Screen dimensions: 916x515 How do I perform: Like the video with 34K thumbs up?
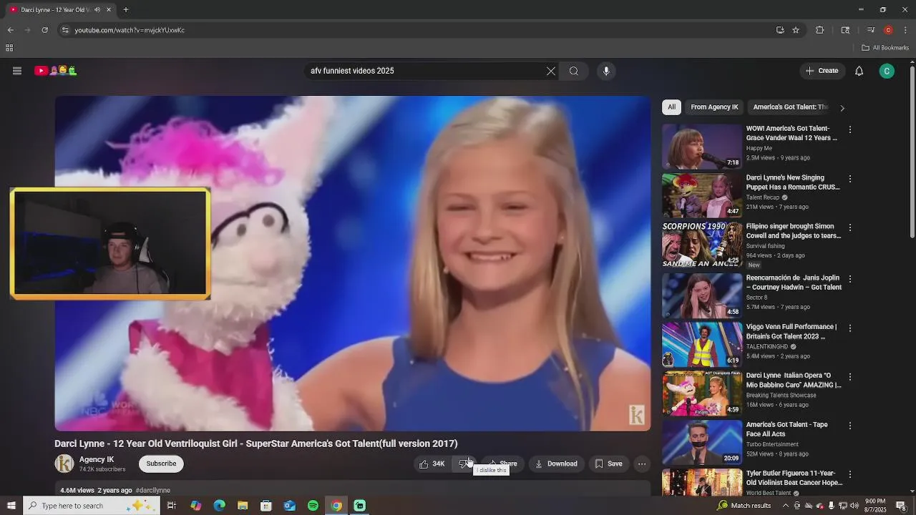(x=432, y=463)
